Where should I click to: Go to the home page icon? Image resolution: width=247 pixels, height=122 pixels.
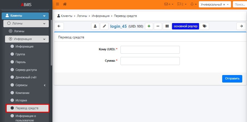tap(65, 4)
